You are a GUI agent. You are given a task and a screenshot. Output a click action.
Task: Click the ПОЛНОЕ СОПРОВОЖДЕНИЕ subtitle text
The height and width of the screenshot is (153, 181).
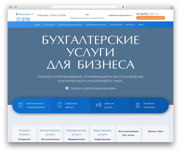[x=90, y=79]
